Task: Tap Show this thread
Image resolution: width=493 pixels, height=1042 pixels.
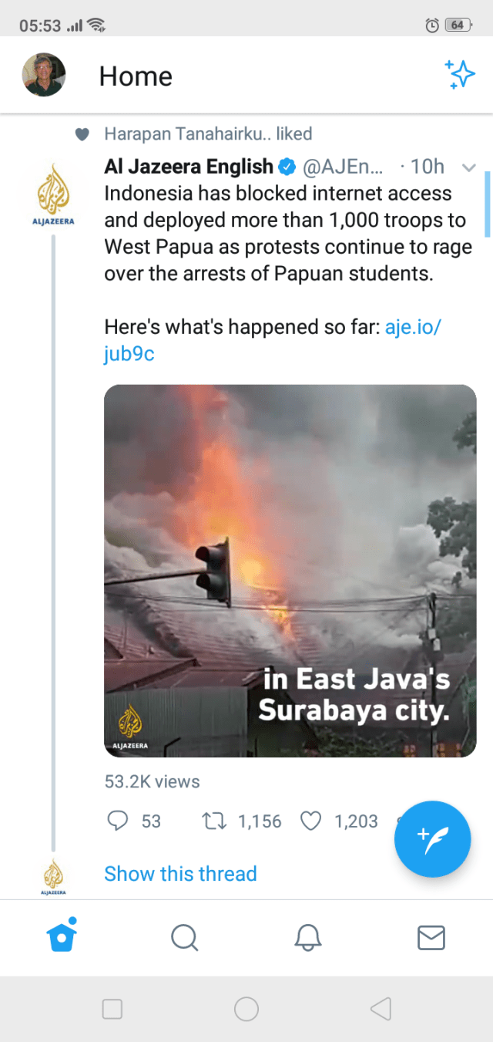Action: [x=180, y=874]
